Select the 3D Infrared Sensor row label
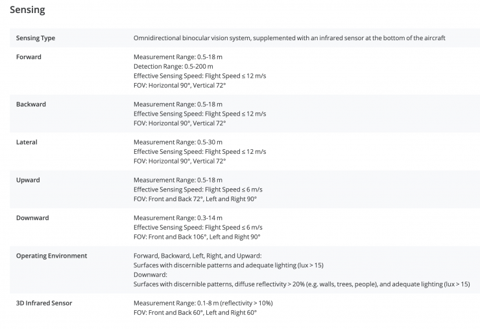The width and height of the screenshot is (480, 329). 44,303
